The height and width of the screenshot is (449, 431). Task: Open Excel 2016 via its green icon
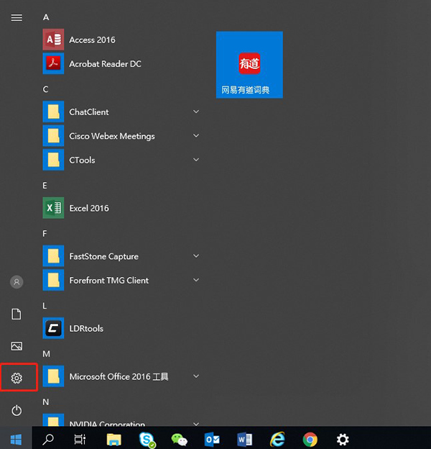click(x=53, y=208)
